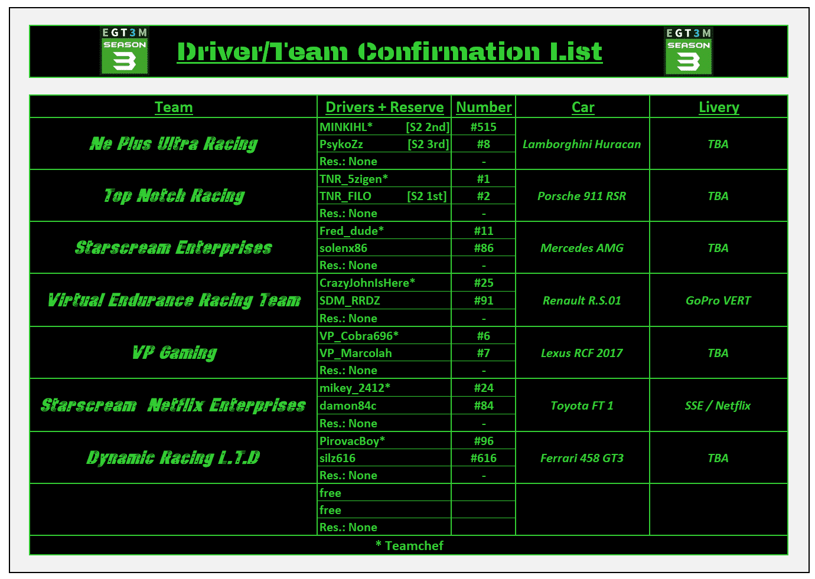
Task: Select driver SDM_RRDZ cell
Action: click(x=384, y=300)
